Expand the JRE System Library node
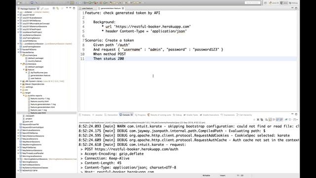Viewport: 316px width, 178px height. click(21, 81)
